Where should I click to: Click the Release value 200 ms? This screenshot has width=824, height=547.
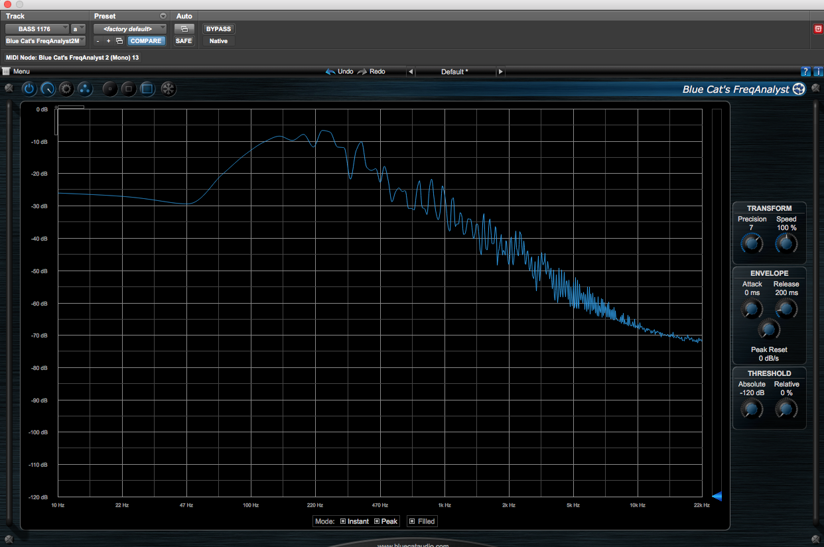[786, 292]
